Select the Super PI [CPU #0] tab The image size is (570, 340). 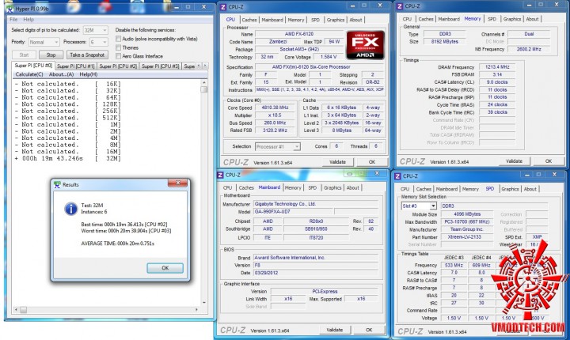pyautogui.click(x=33, y=66)
